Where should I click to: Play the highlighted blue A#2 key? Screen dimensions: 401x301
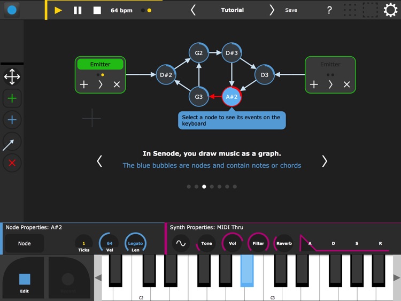coord(247,271)
